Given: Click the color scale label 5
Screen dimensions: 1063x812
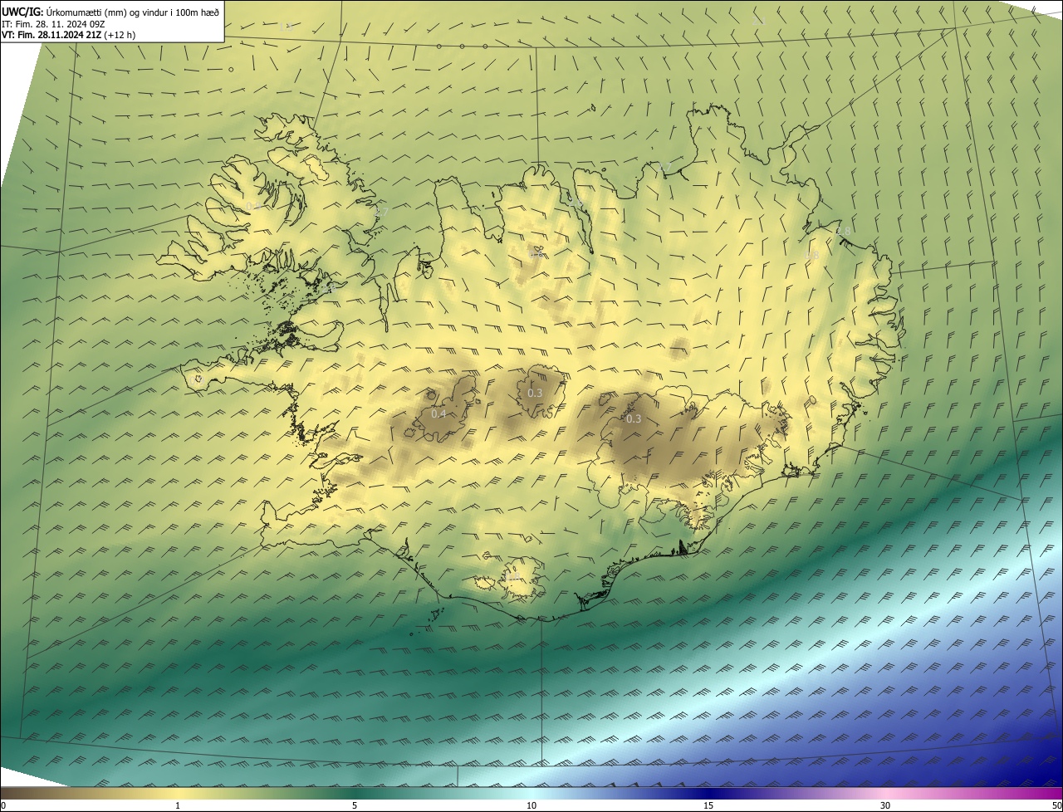Looking at the screenshot, I should click(355, 805).
